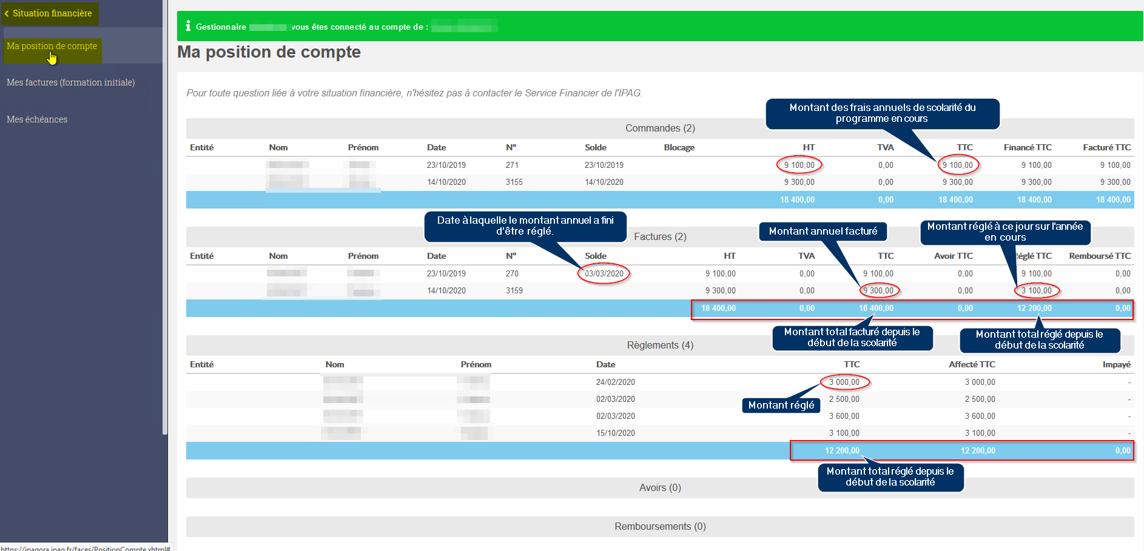Open Ma position de compte menu item
This screenshot has height=551, width=1144.
point(52,46)
